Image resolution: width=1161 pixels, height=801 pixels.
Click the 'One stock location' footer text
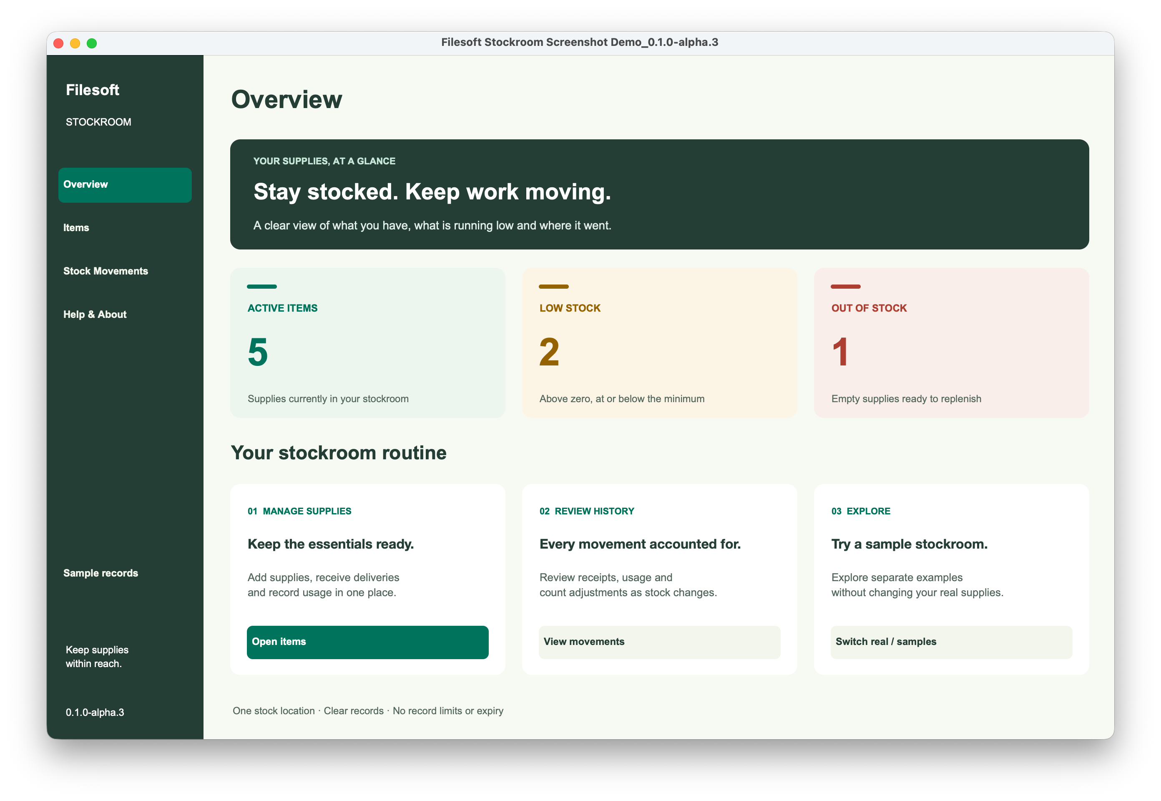coord(274,710)
